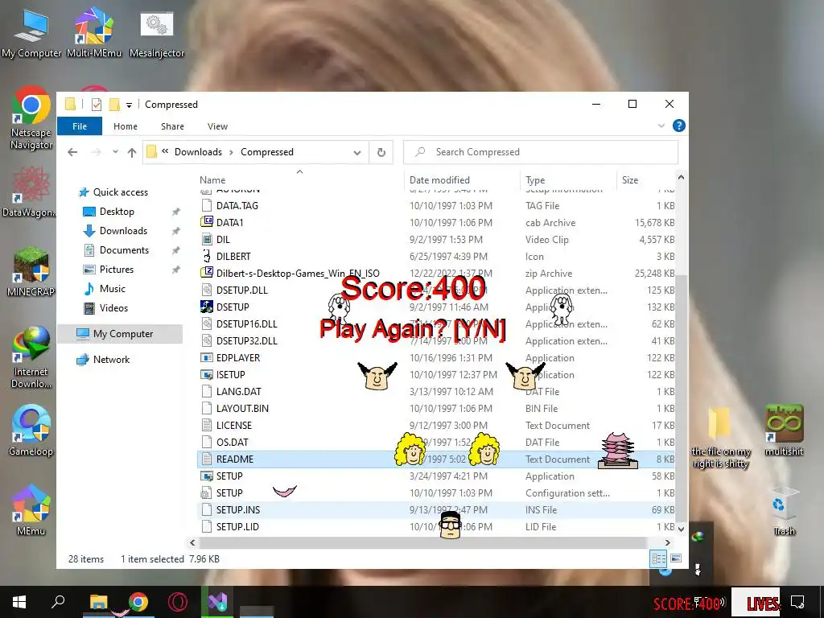Open Netscape Navigator Chrome shortcut

[31, 117]
